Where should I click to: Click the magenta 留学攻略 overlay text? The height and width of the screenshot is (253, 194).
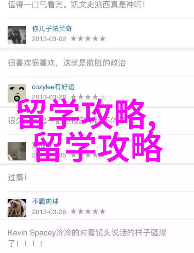(90, 130)
